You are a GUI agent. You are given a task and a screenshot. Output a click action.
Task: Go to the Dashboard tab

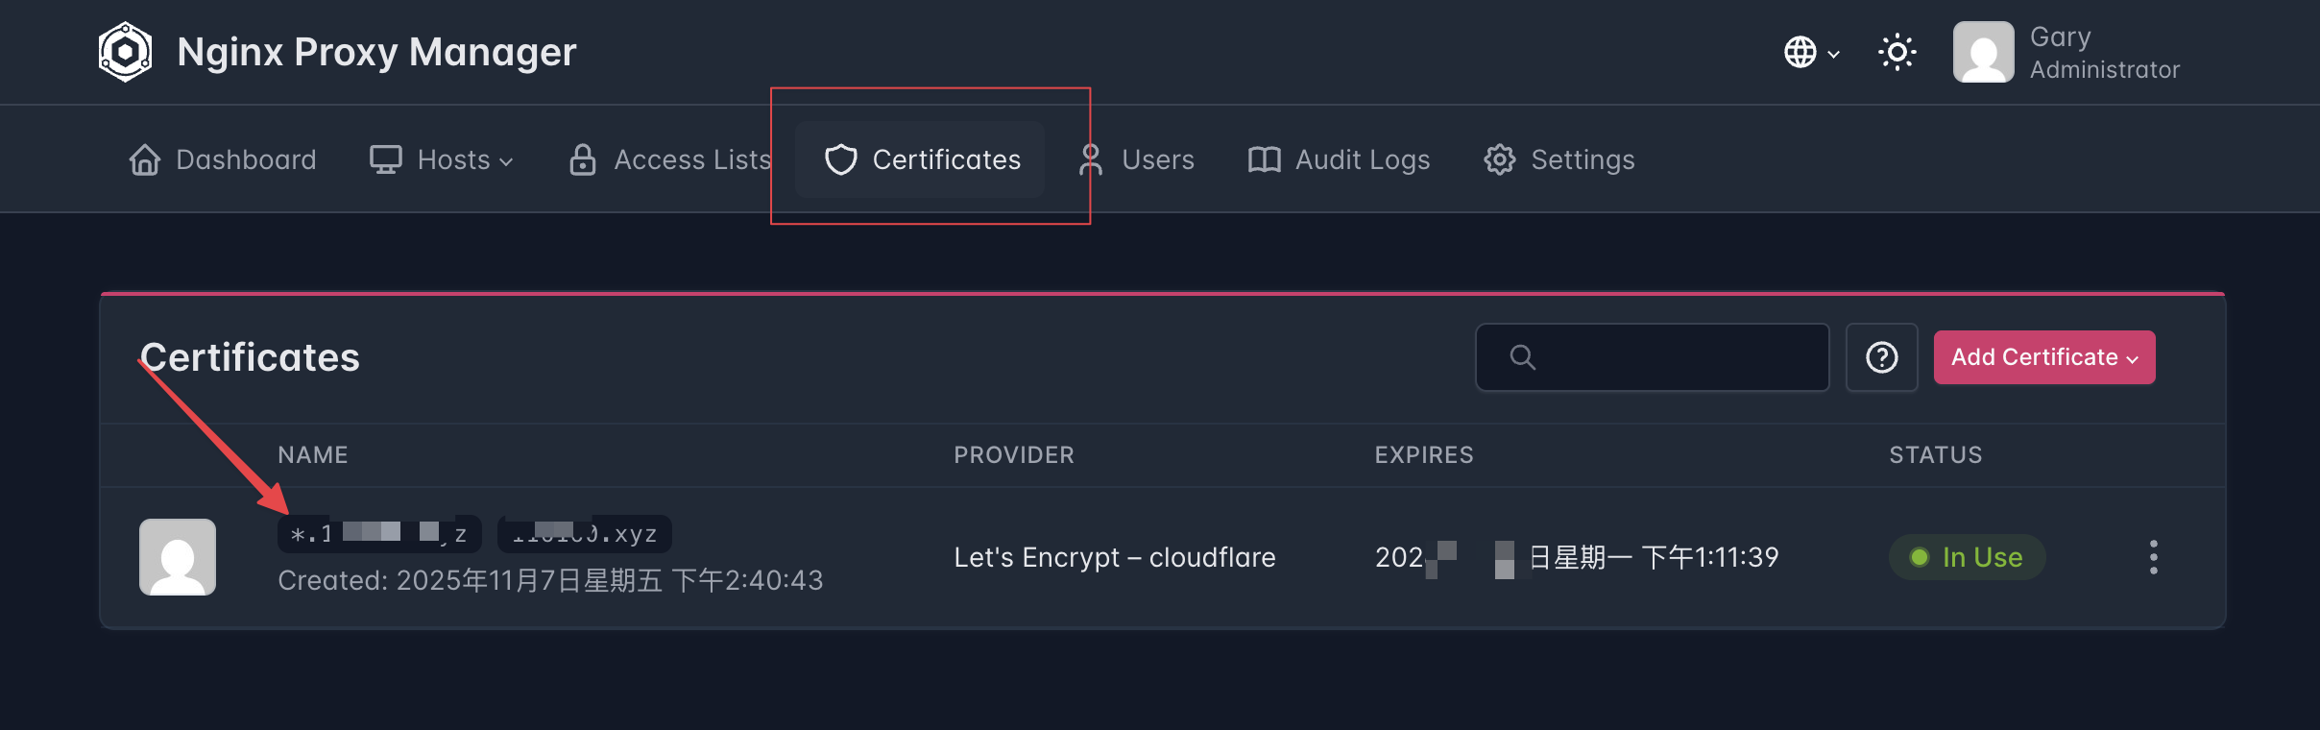click(223, 159)
